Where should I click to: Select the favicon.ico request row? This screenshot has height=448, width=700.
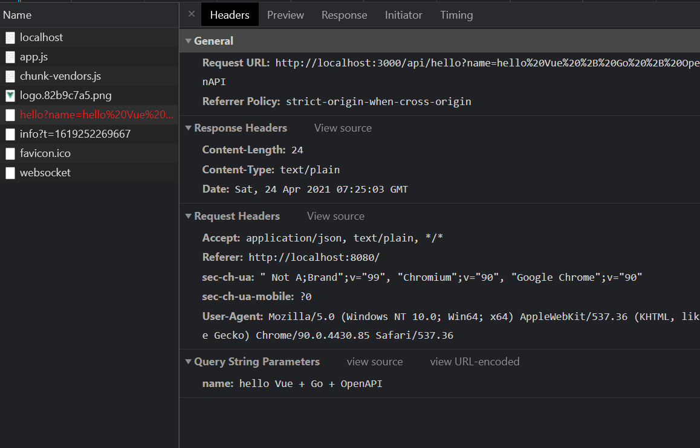89,153
